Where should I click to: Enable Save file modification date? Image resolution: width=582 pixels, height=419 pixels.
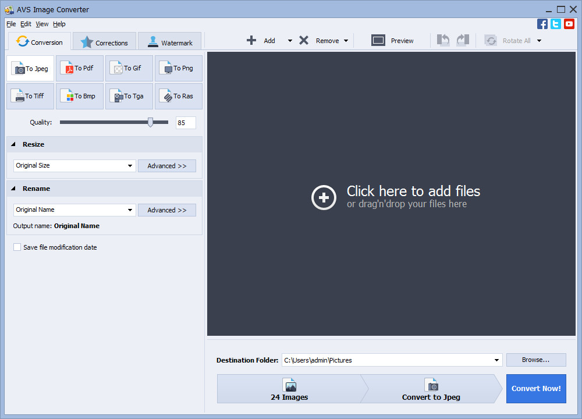point(17,247)
